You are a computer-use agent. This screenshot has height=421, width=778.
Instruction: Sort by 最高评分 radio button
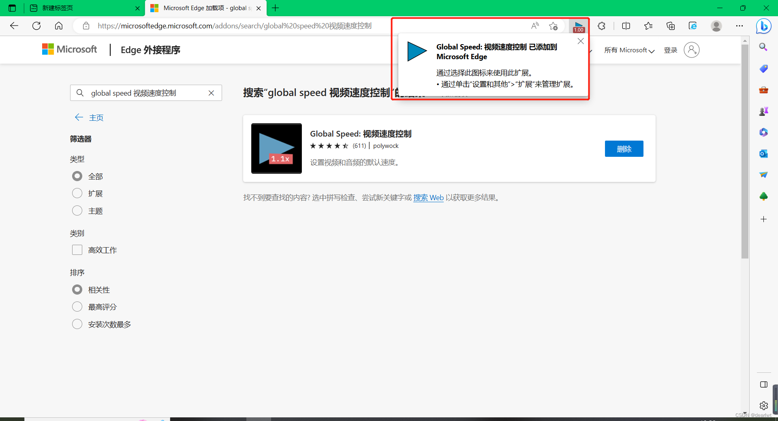(77, 307)
